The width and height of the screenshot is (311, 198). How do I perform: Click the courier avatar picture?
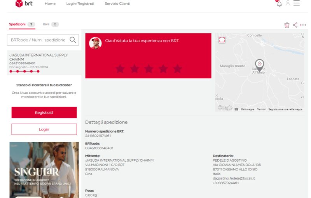[x=95, y=43]
